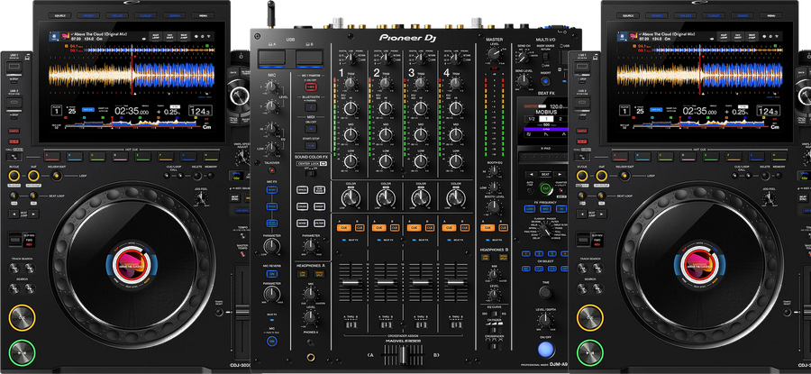Toggle the mixer MIC 1 phantom +48V button
The width and height of the screenshot is (811, 374).
[x=310, y=87]
